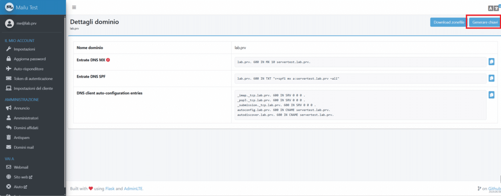Click the Mailu Test brand title
This screenshot has width=501, height=196.
pos(27,7)
